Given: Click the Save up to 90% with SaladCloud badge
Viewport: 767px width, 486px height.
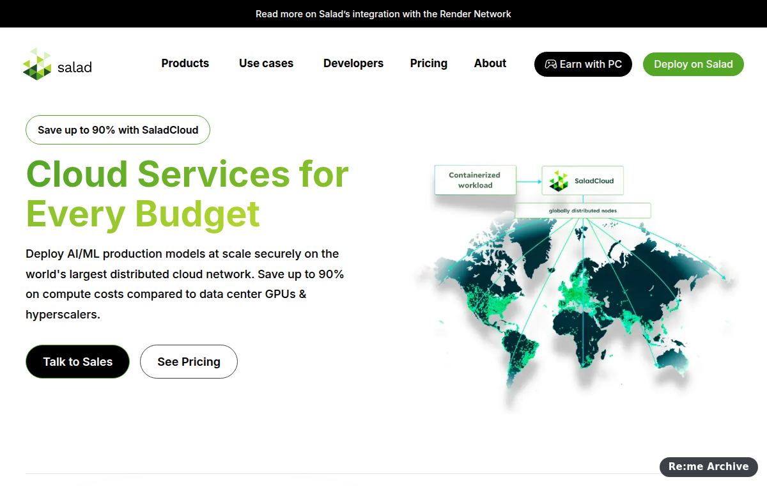Looking at the screenshot, I should click(118, 130).
